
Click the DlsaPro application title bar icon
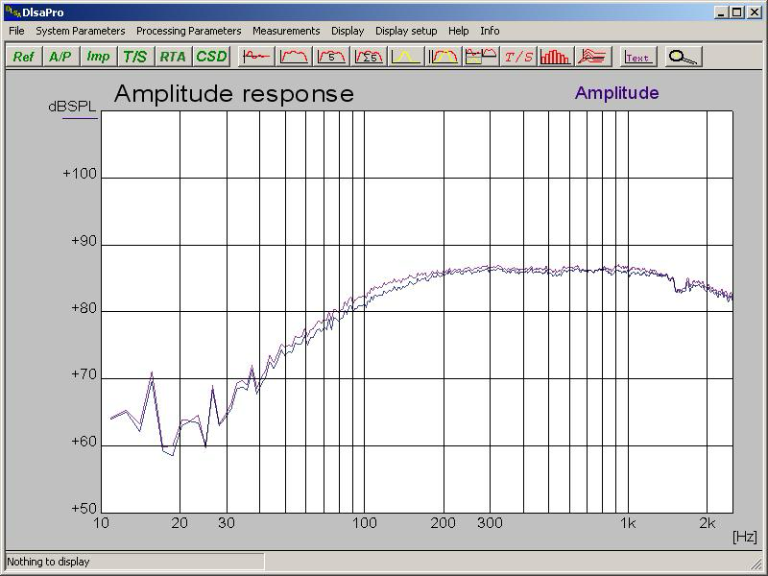click(12, 12)
